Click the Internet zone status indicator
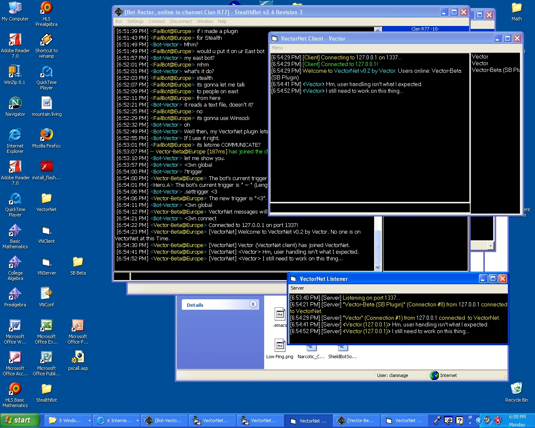The height and width of the screenshot is (428, 535). coord(443,375)
